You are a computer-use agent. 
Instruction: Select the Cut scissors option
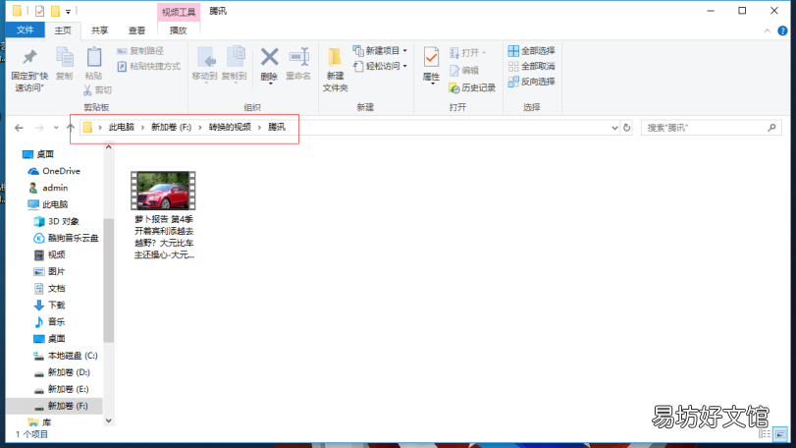pyautogui.click(x=97, y=90)
